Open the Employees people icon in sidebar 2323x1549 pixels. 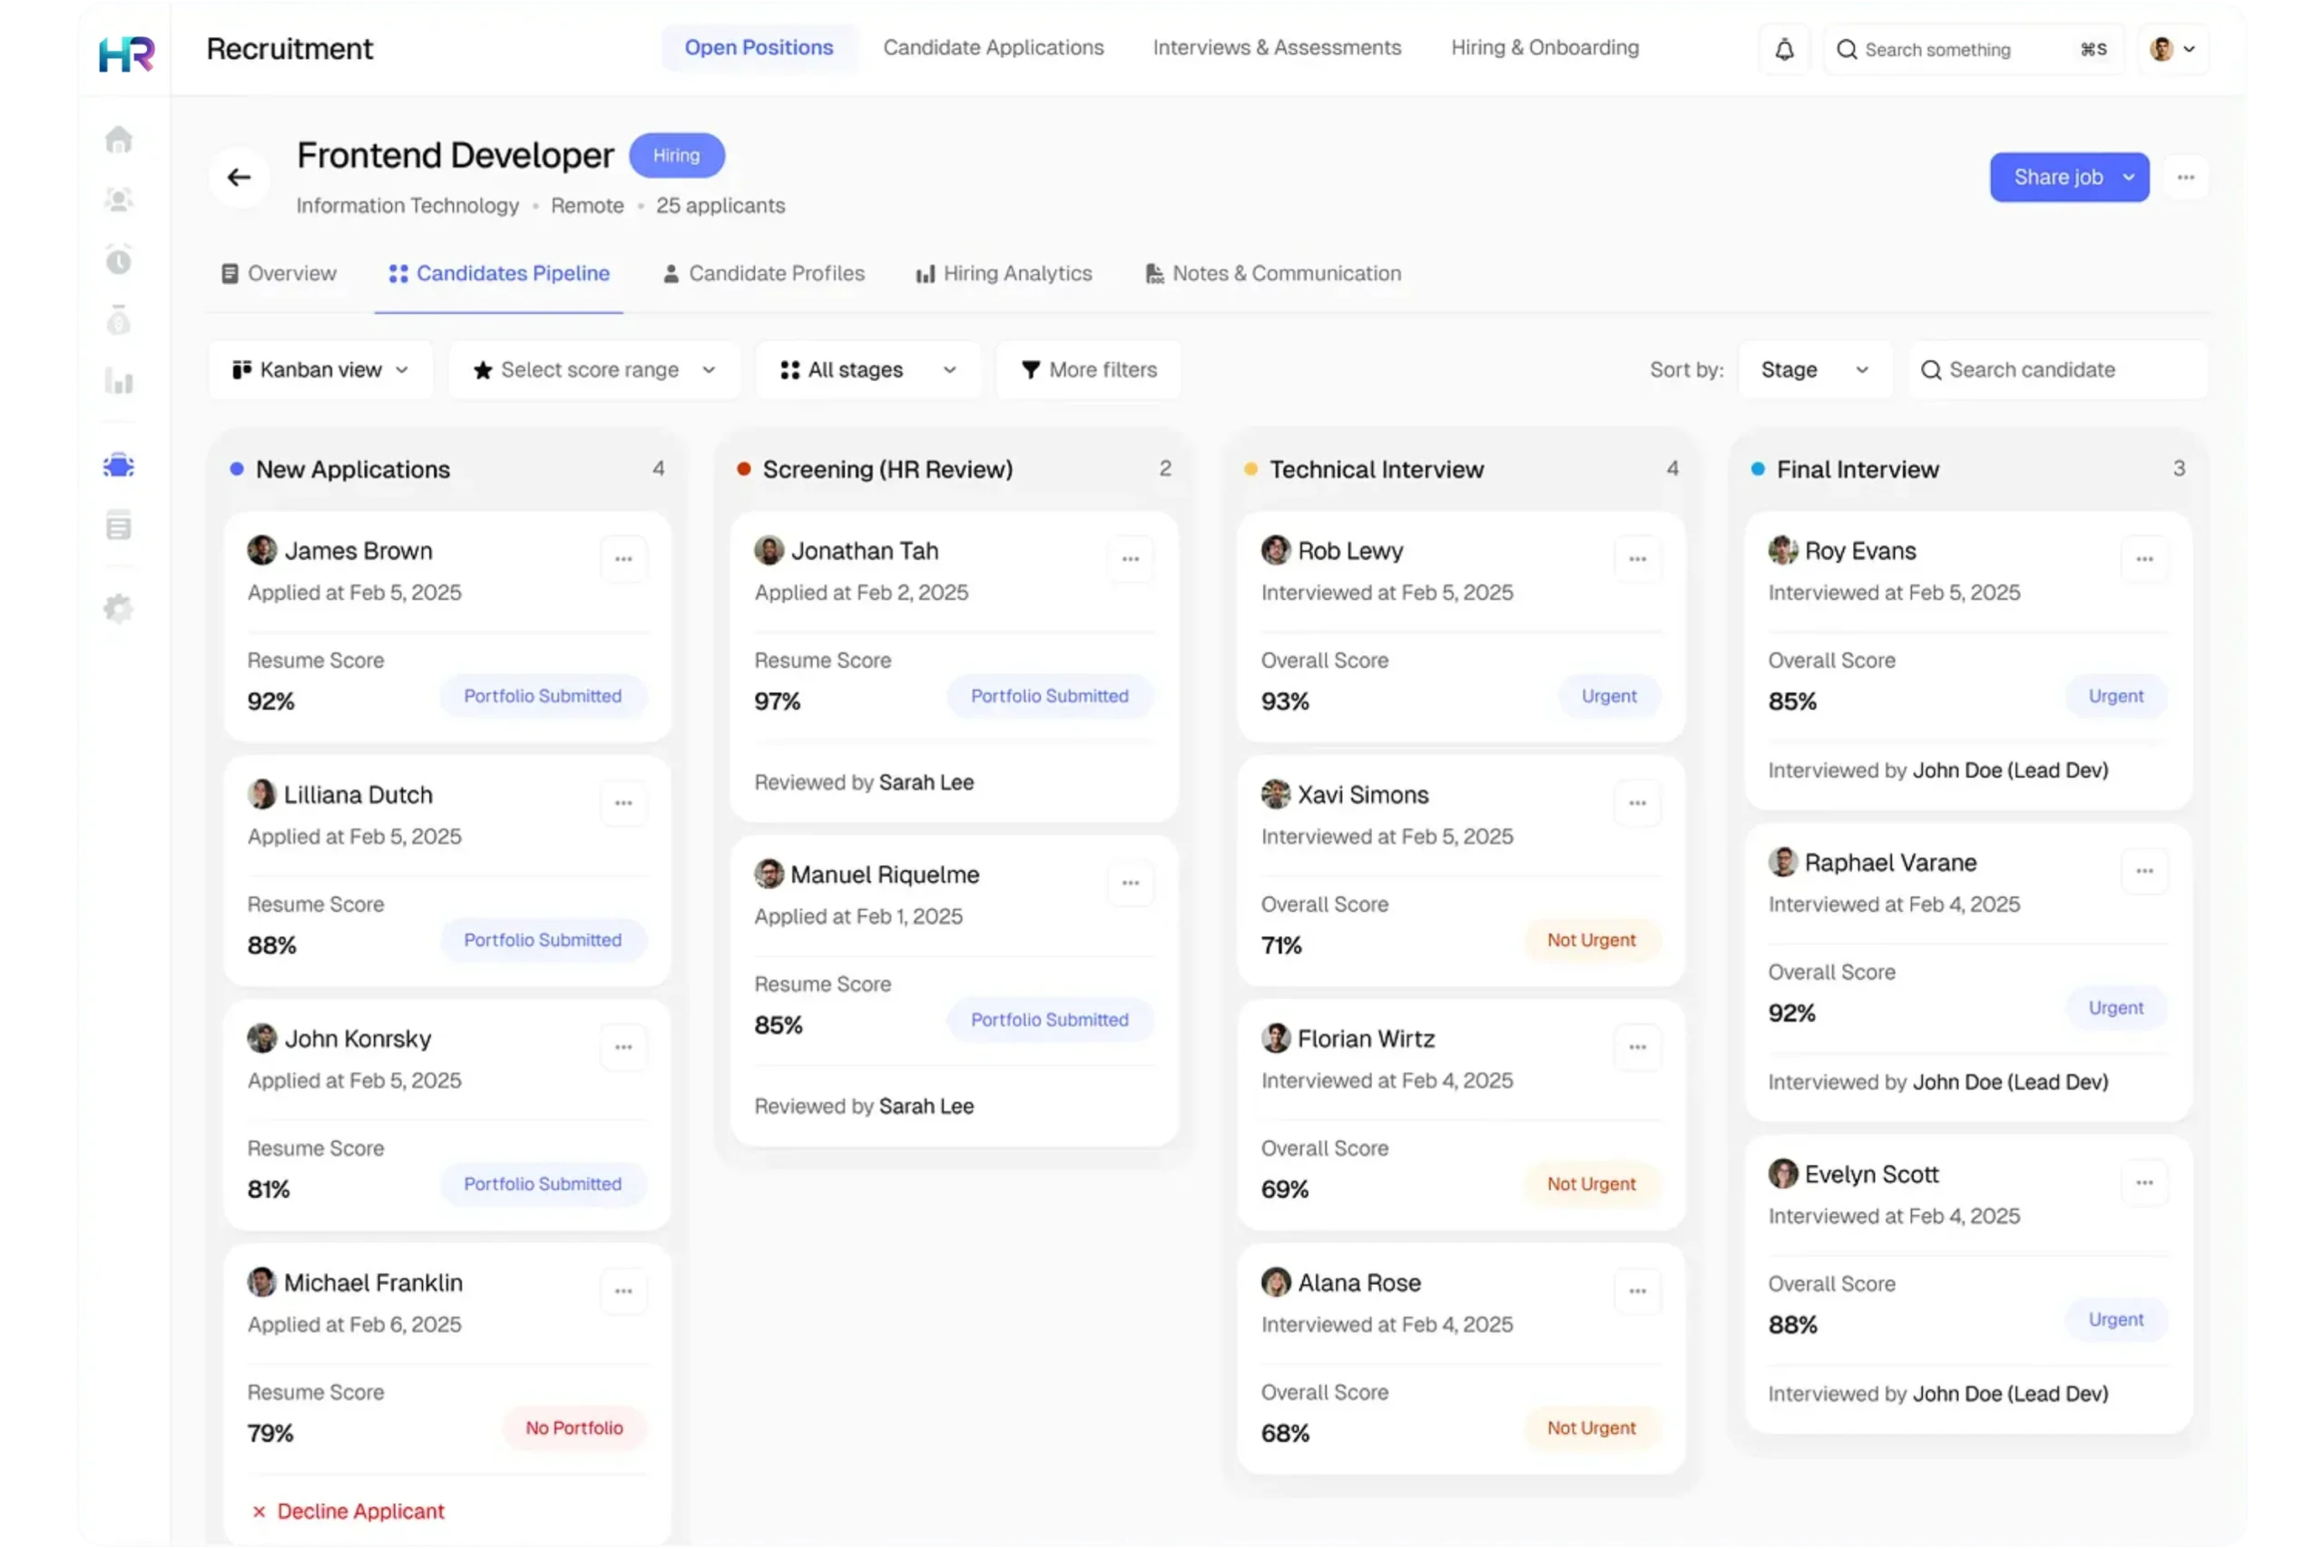119,199
